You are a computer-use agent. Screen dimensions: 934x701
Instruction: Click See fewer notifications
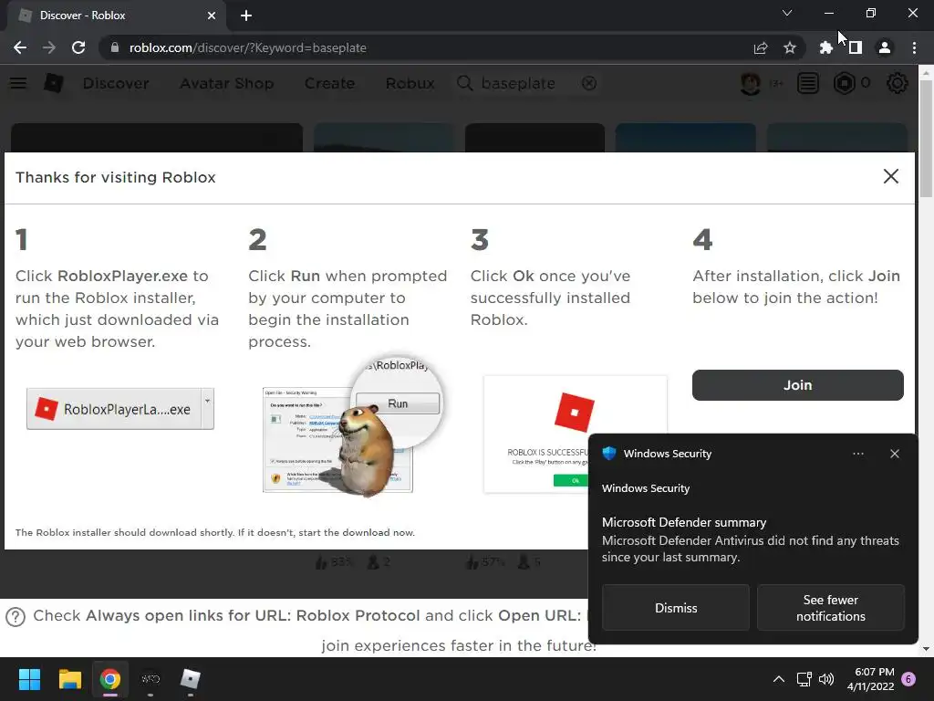pyautogui.click(x=830, y=607)
